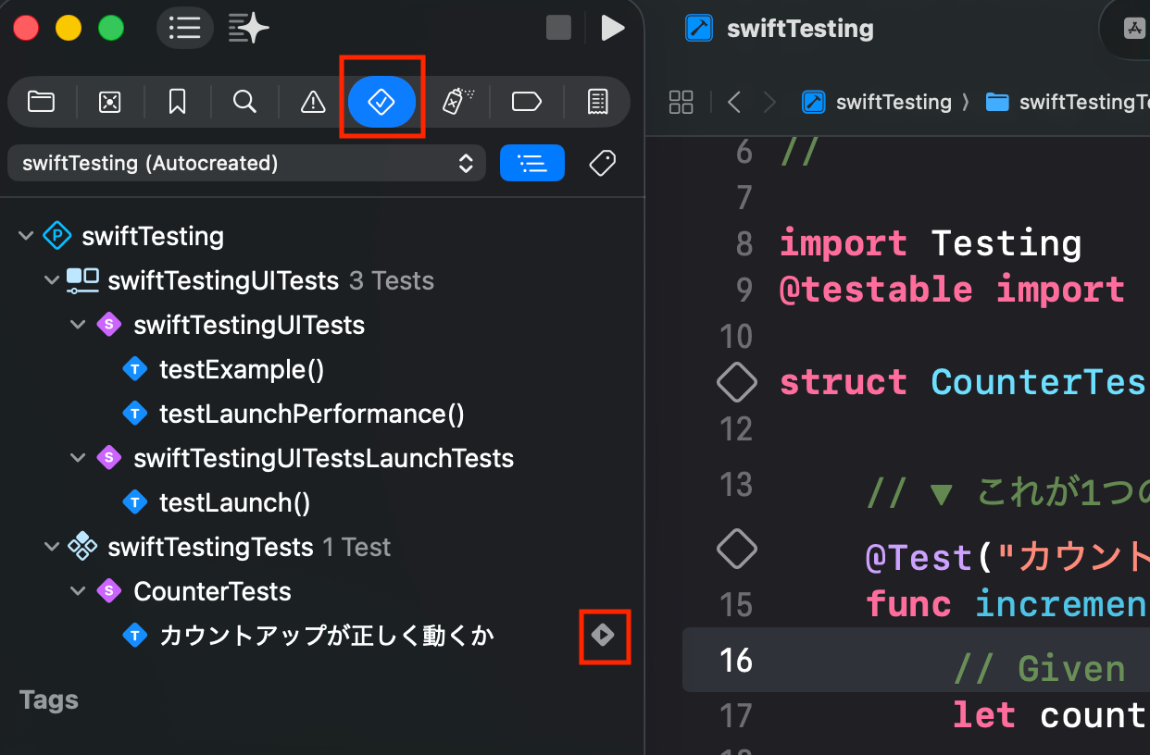Switch to the swiftTesting window tab
The height and width of the screenshot is (755, 1150).
(x=800, y=28)
